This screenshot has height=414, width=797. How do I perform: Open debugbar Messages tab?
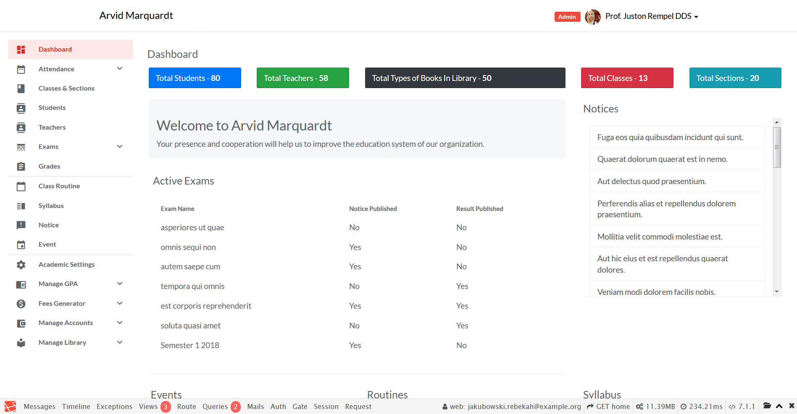click(39, 406)
